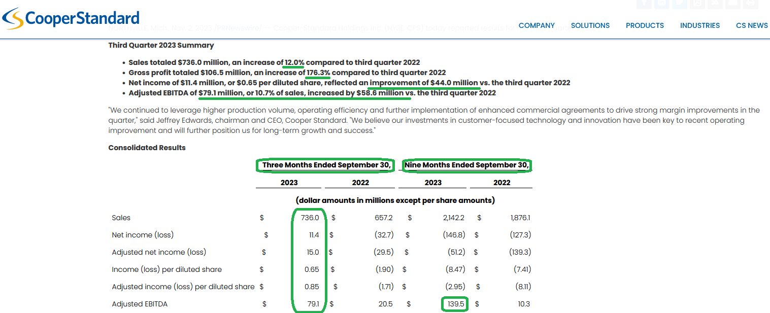Screen dimensions: 770x313
Task: Click the 'Income (loss) per diluted share' row label
Action: click(167, 269)
